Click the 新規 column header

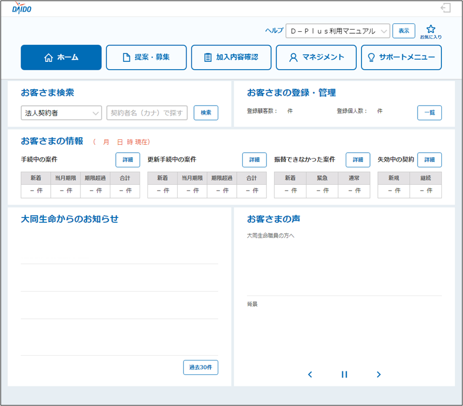point(394,178)
